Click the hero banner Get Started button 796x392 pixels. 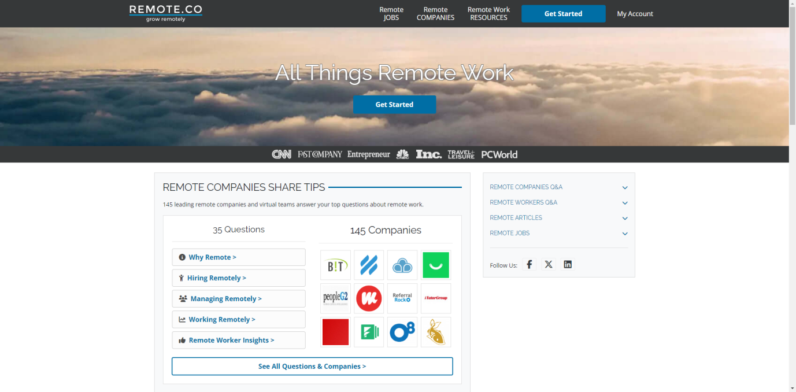click(394, 105)
